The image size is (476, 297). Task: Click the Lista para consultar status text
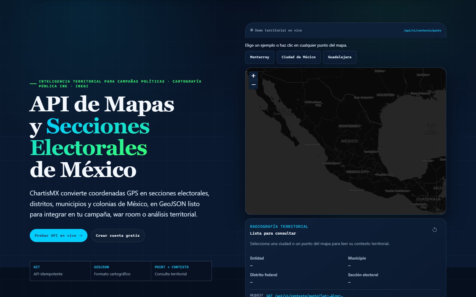pyautogui.click(x=273, y=233)
